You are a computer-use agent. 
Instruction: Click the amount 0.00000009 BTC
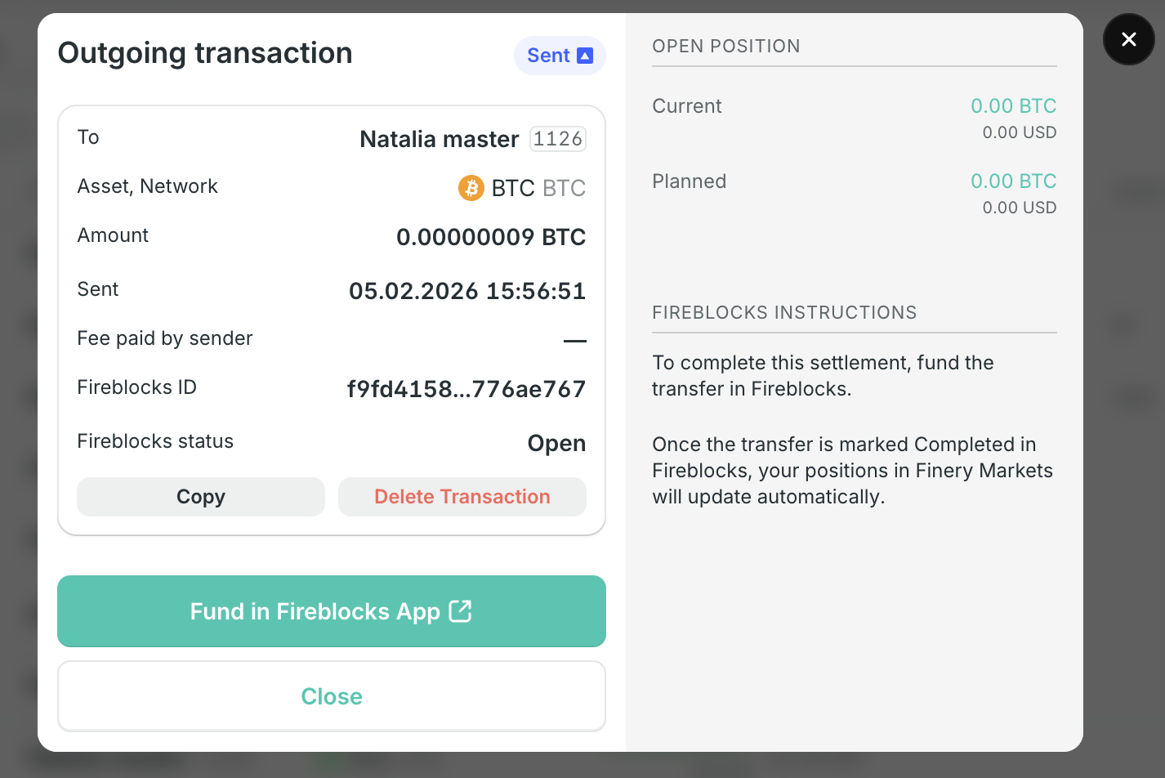pos(490,237)
